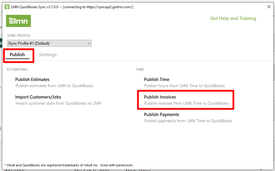Close the LMN QuickBooks Sync window
275x171 pixels.
click(x=269, y=7)
